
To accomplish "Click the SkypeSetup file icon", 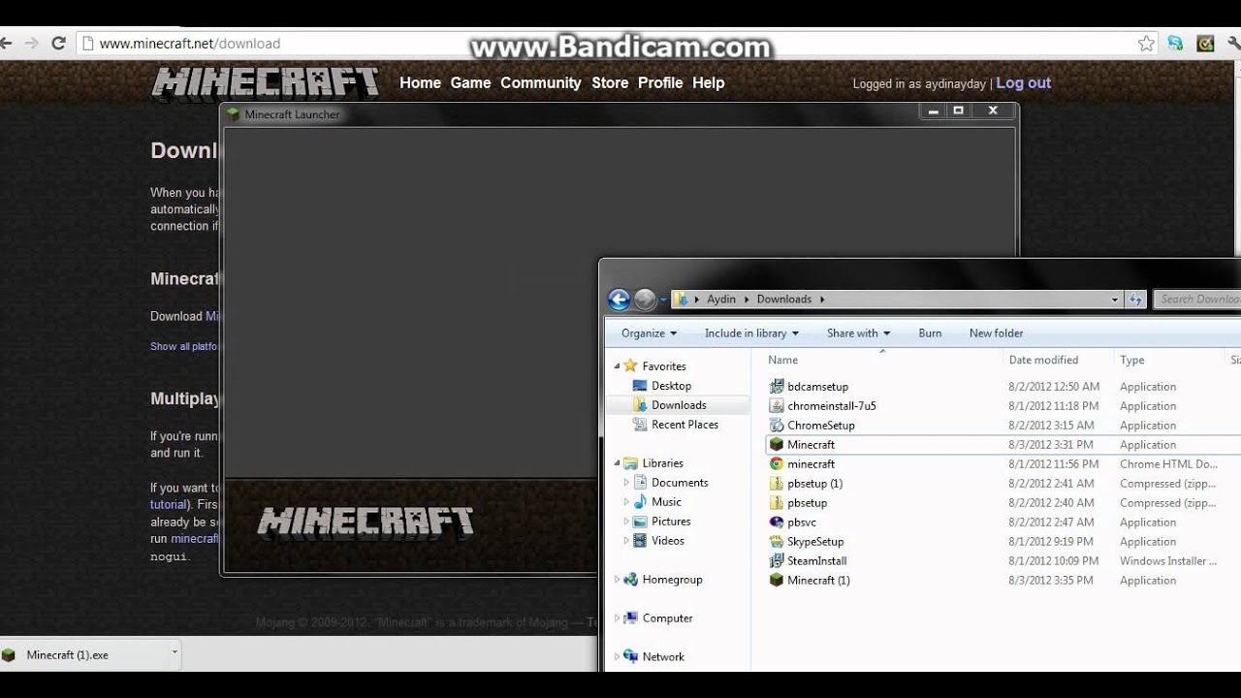I will [x=776, y=542].
